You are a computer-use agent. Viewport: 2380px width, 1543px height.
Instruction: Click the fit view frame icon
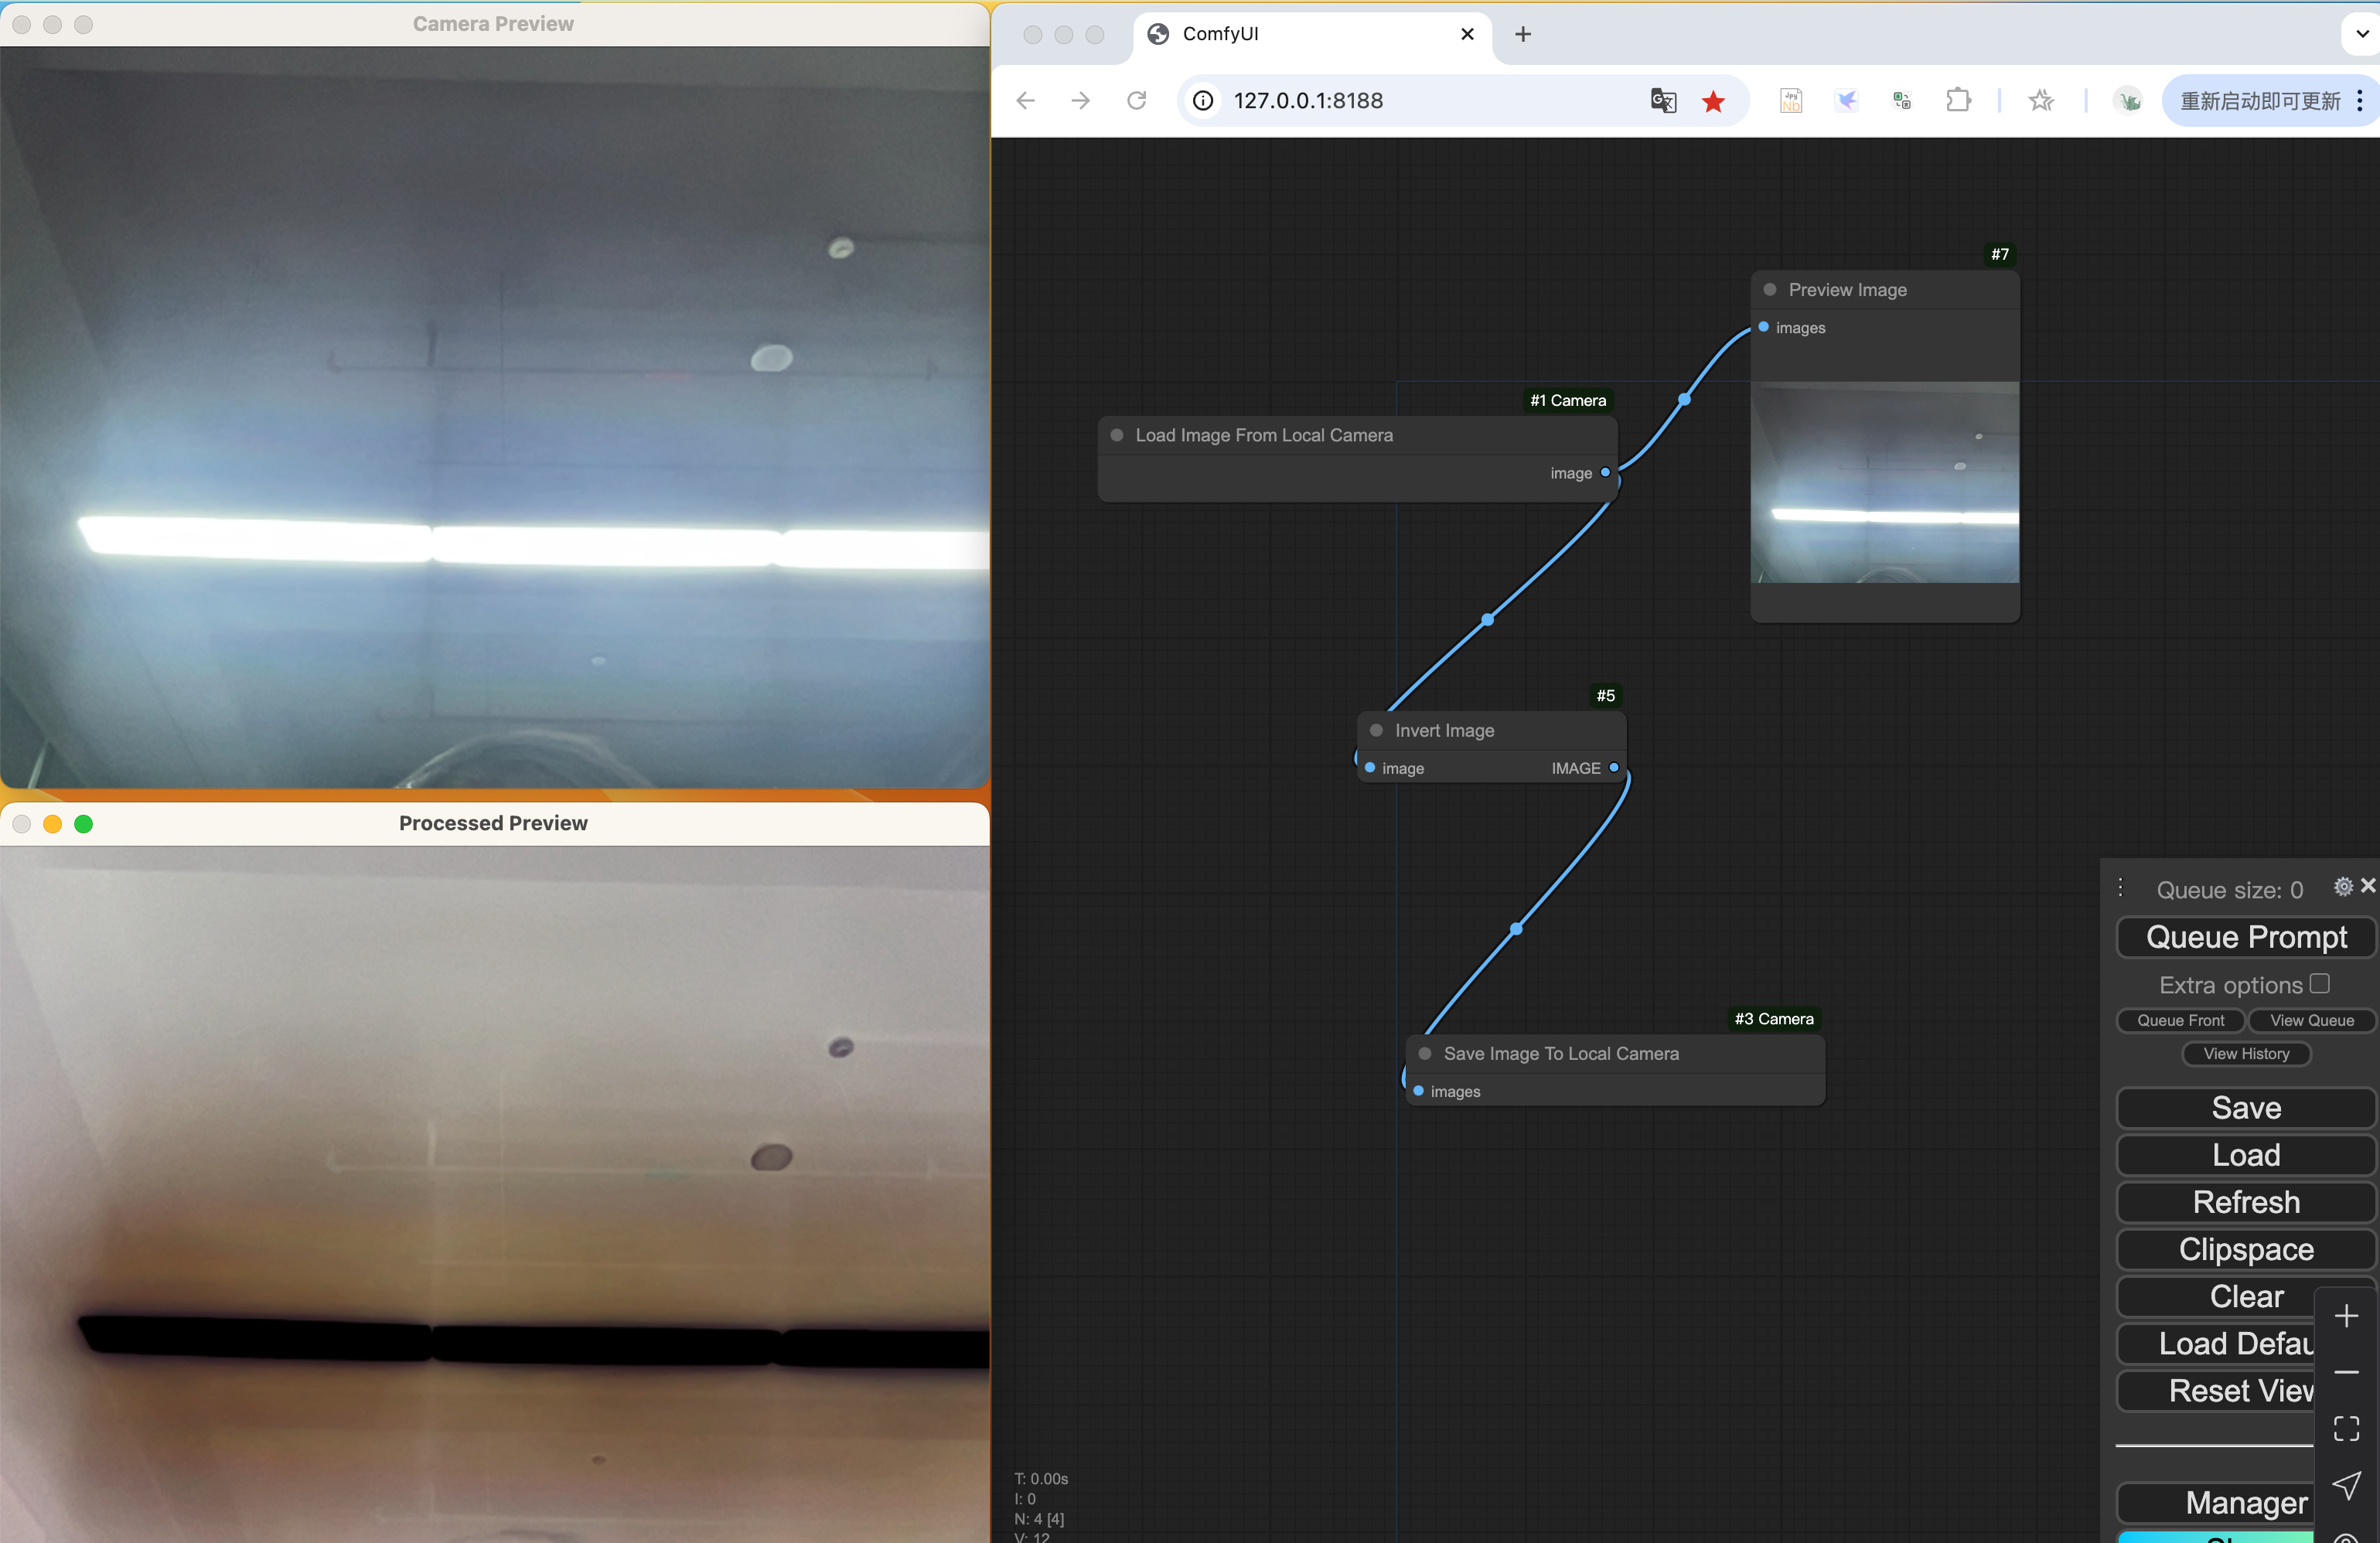(2346, 1428)
